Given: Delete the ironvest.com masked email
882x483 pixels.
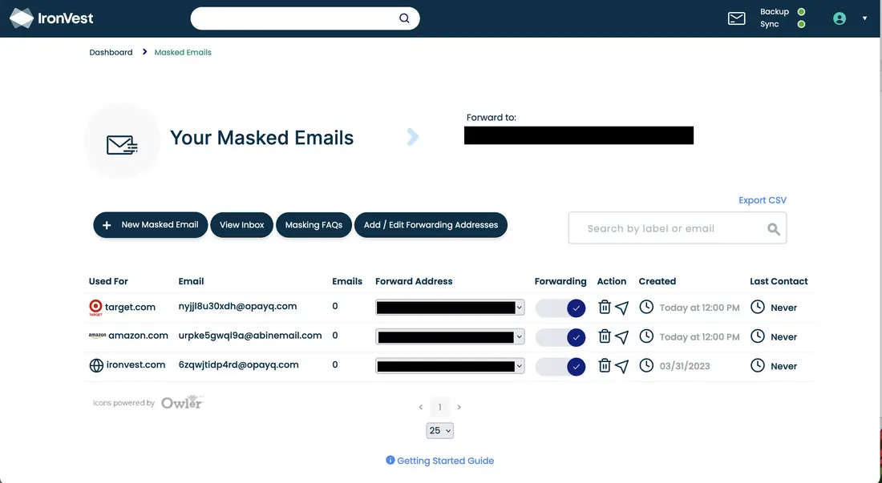Looking at the screenshot, I should coord(605,366).
